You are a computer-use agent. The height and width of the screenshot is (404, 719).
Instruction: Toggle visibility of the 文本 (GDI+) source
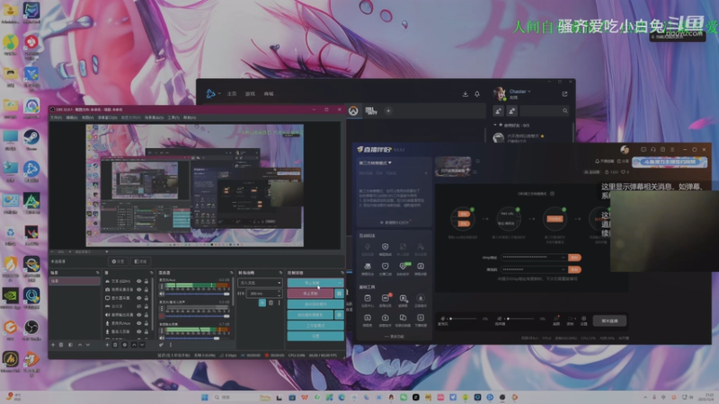(139, 281)
